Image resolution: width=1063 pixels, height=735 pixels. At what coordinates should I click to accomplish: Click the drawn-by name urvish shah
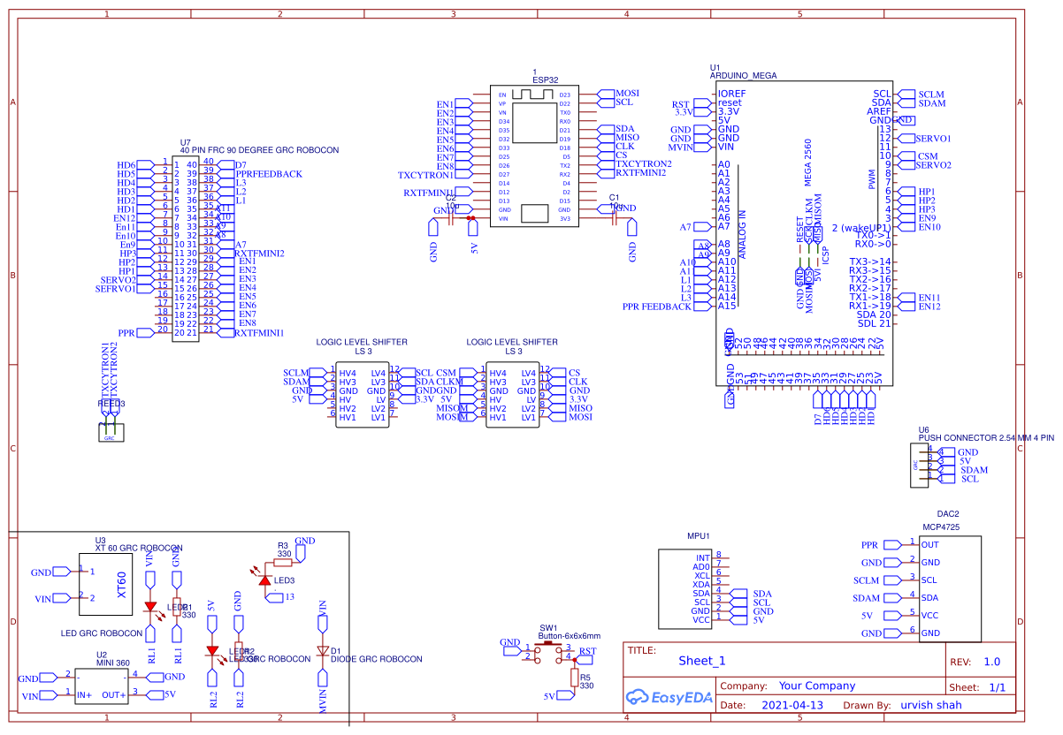[x=930, y=705]
